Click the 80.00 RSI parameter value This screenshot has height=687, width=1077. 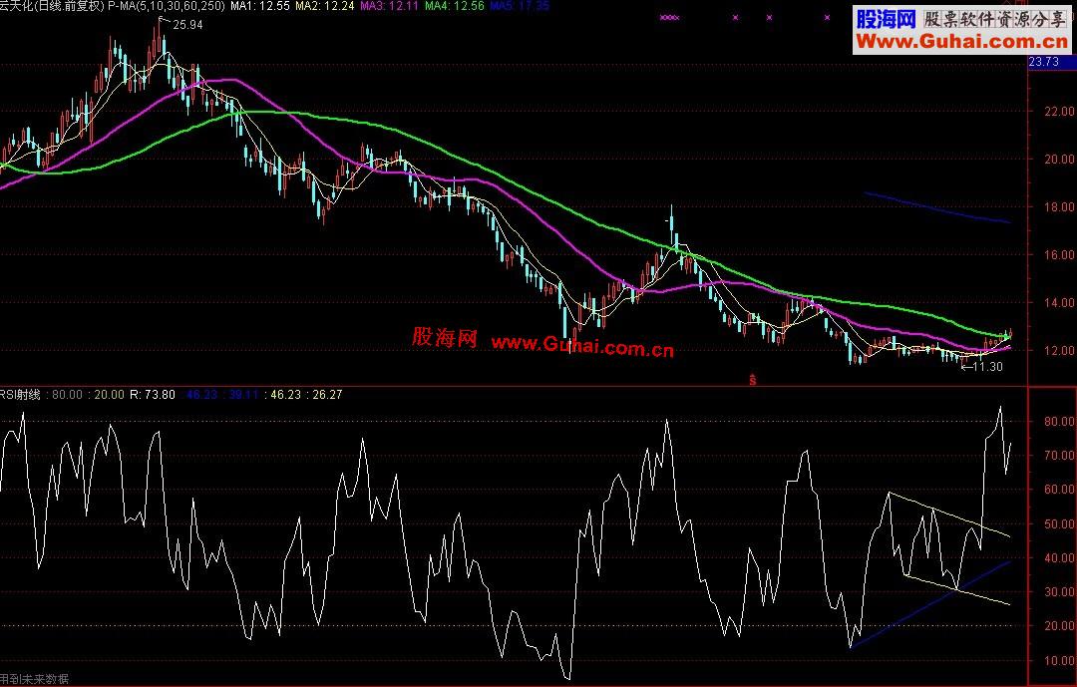tap(68, 394)
